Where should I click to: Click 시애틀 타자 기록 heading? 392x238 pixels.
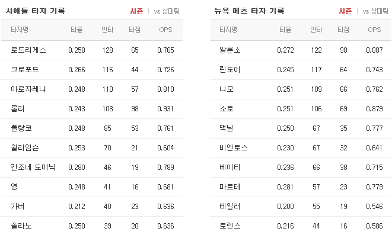(x=35, y=11)
